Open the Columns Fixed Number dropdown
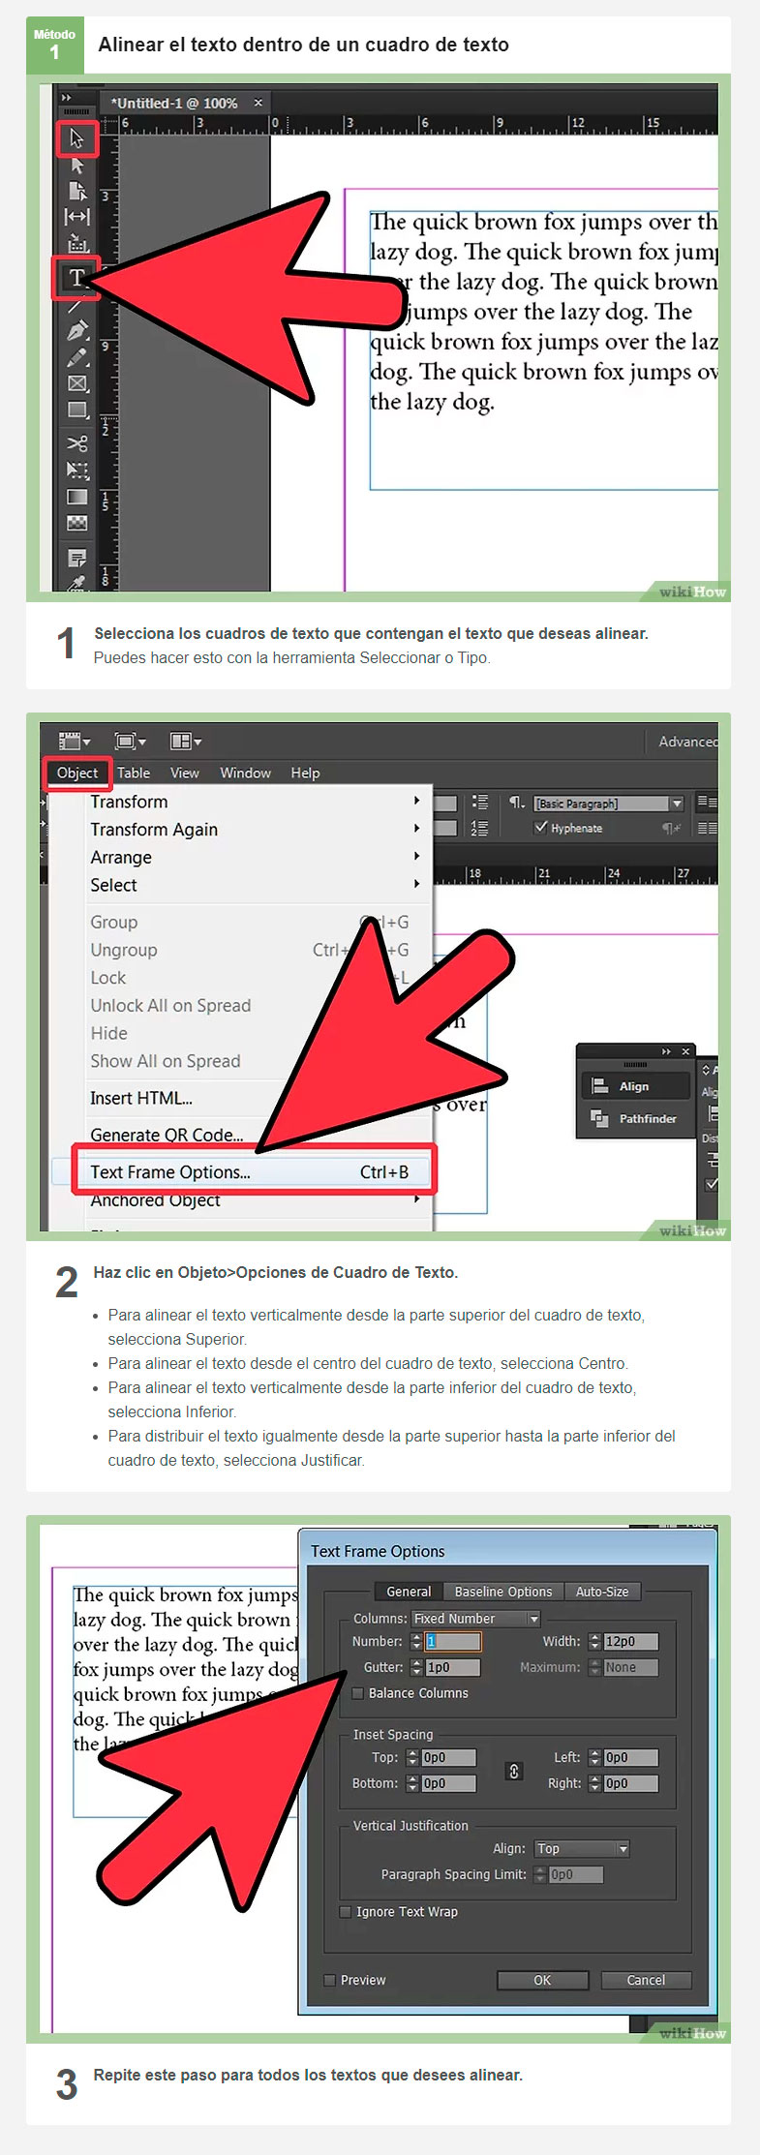This screenshot has width=760, height=2155. (475, 1619)
